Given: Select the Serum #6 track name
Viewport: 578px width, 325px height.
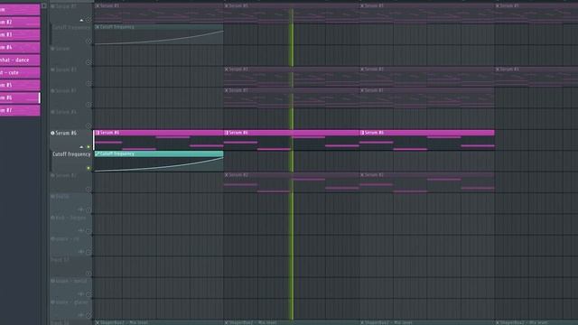Looking at the screenshot, I should (66, 133).
